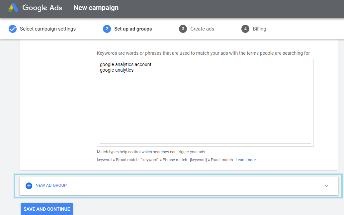Image resolution: width=344 pixels, height=215 pixels.
Task: Click the blue plus icon for new ad group
Action: 29,185
